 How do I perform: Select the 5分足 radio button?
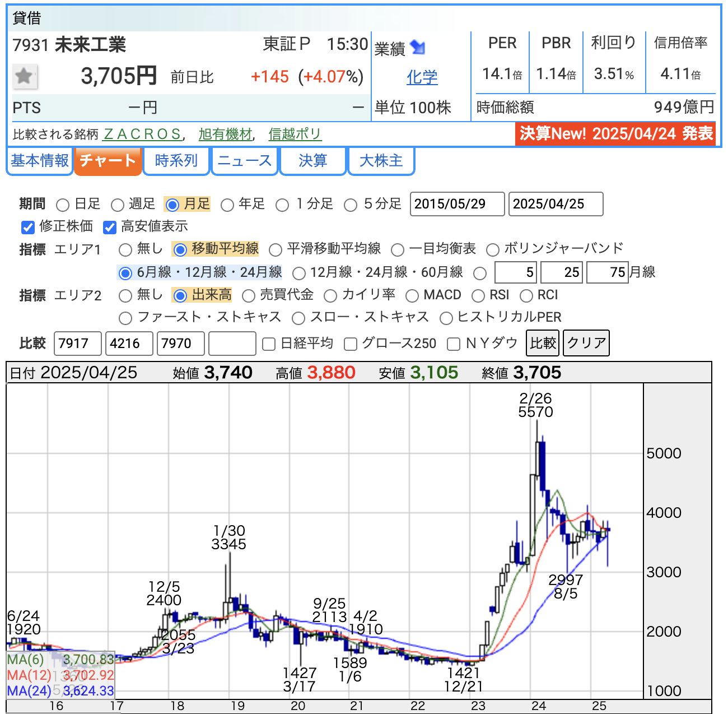click(351, 205)
